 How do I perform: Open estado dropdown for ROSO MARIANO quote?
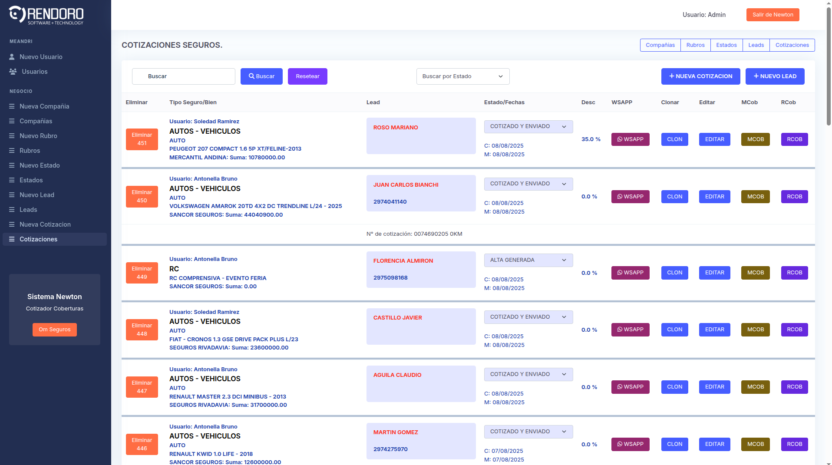pos(528,126)
